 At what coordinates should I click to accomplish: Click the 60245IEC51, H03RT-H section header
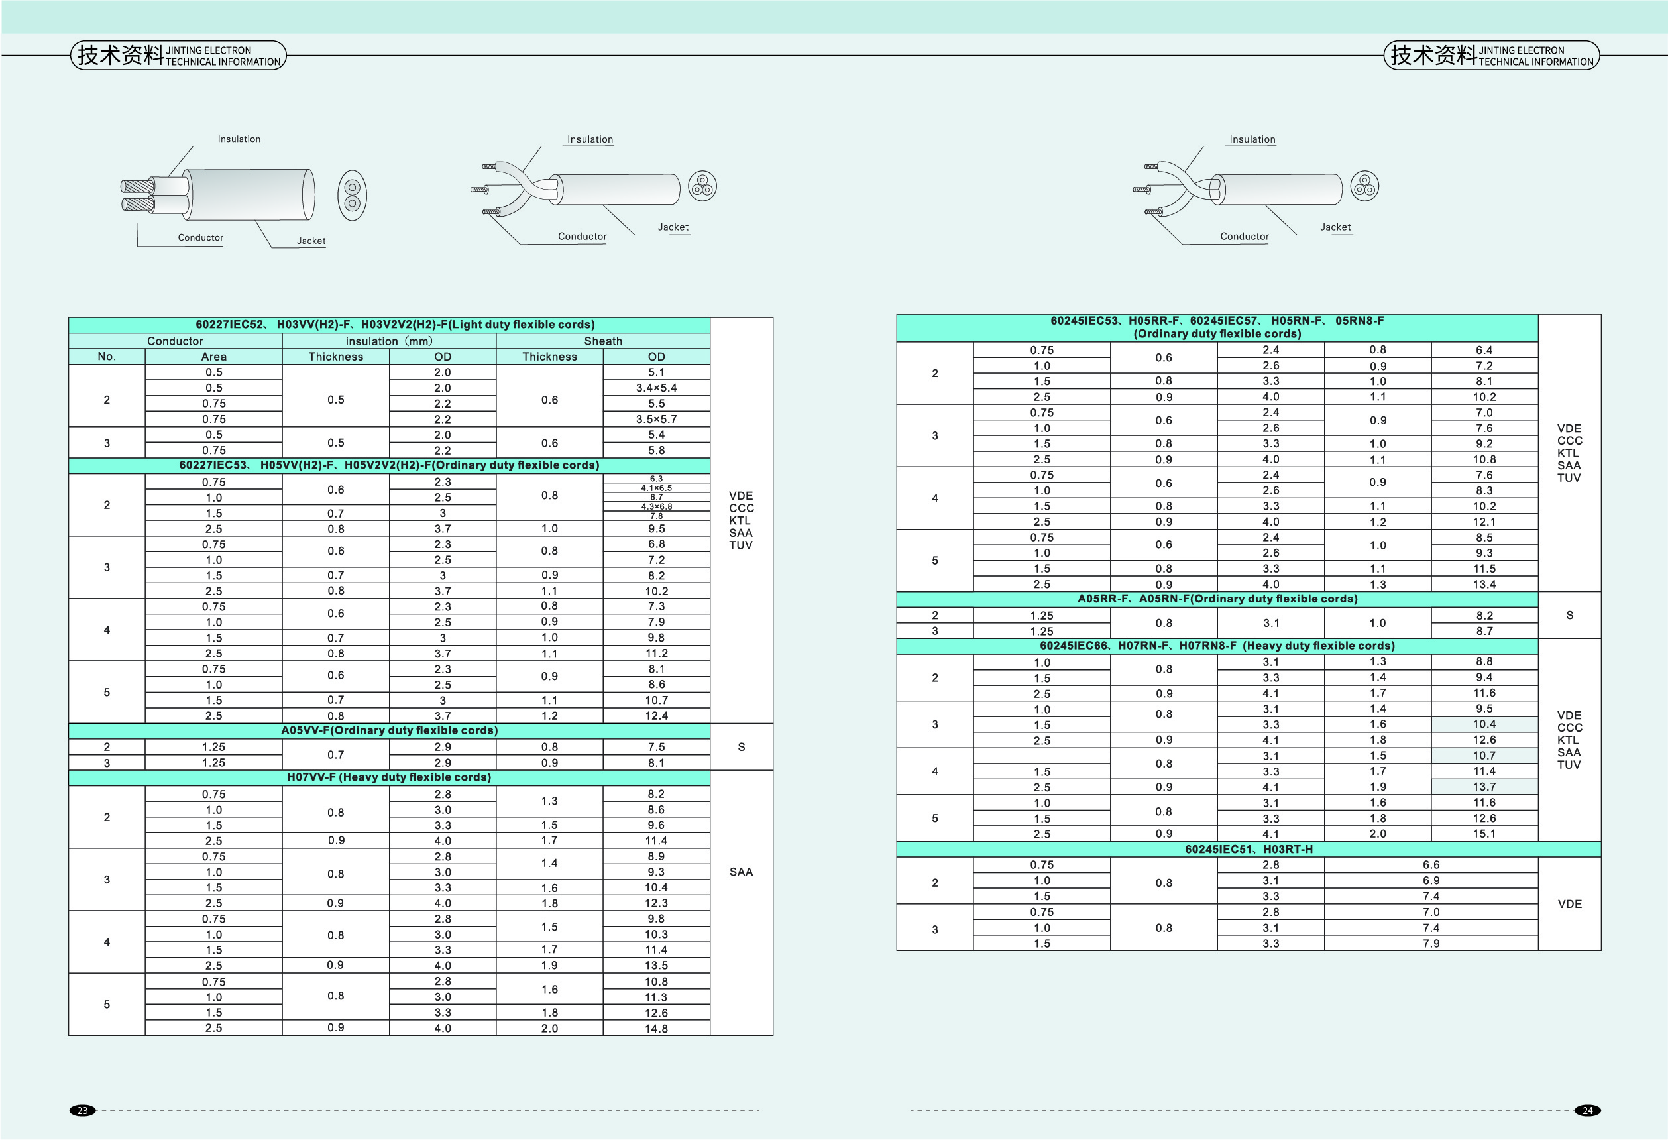pos(1248,849)
